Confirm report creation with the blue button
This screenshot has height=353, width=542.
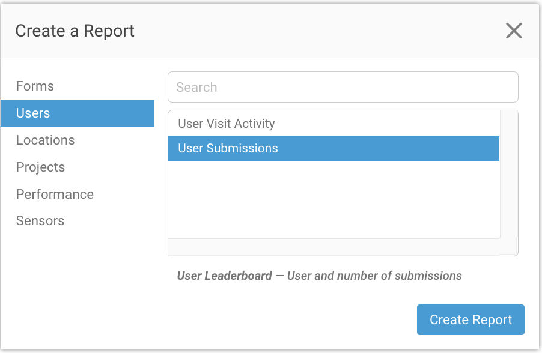(x=470, y=319)
